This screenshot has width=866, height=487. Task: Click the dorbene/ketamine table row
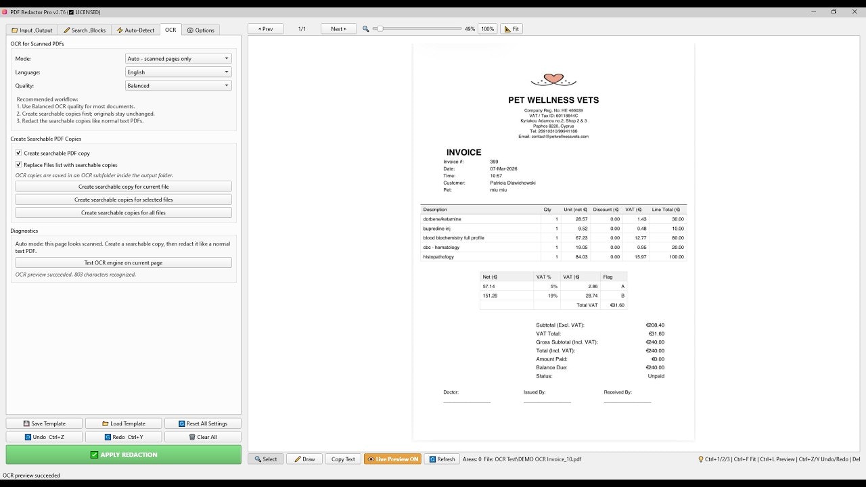[x=553, y=219]
